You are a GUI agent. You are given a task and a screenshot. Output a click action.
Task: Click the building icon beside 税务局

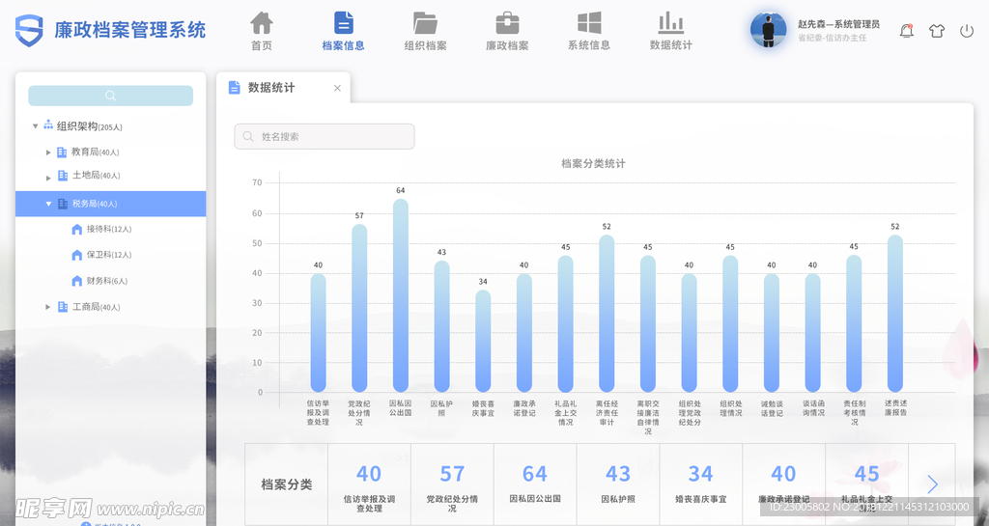(63, 204)
